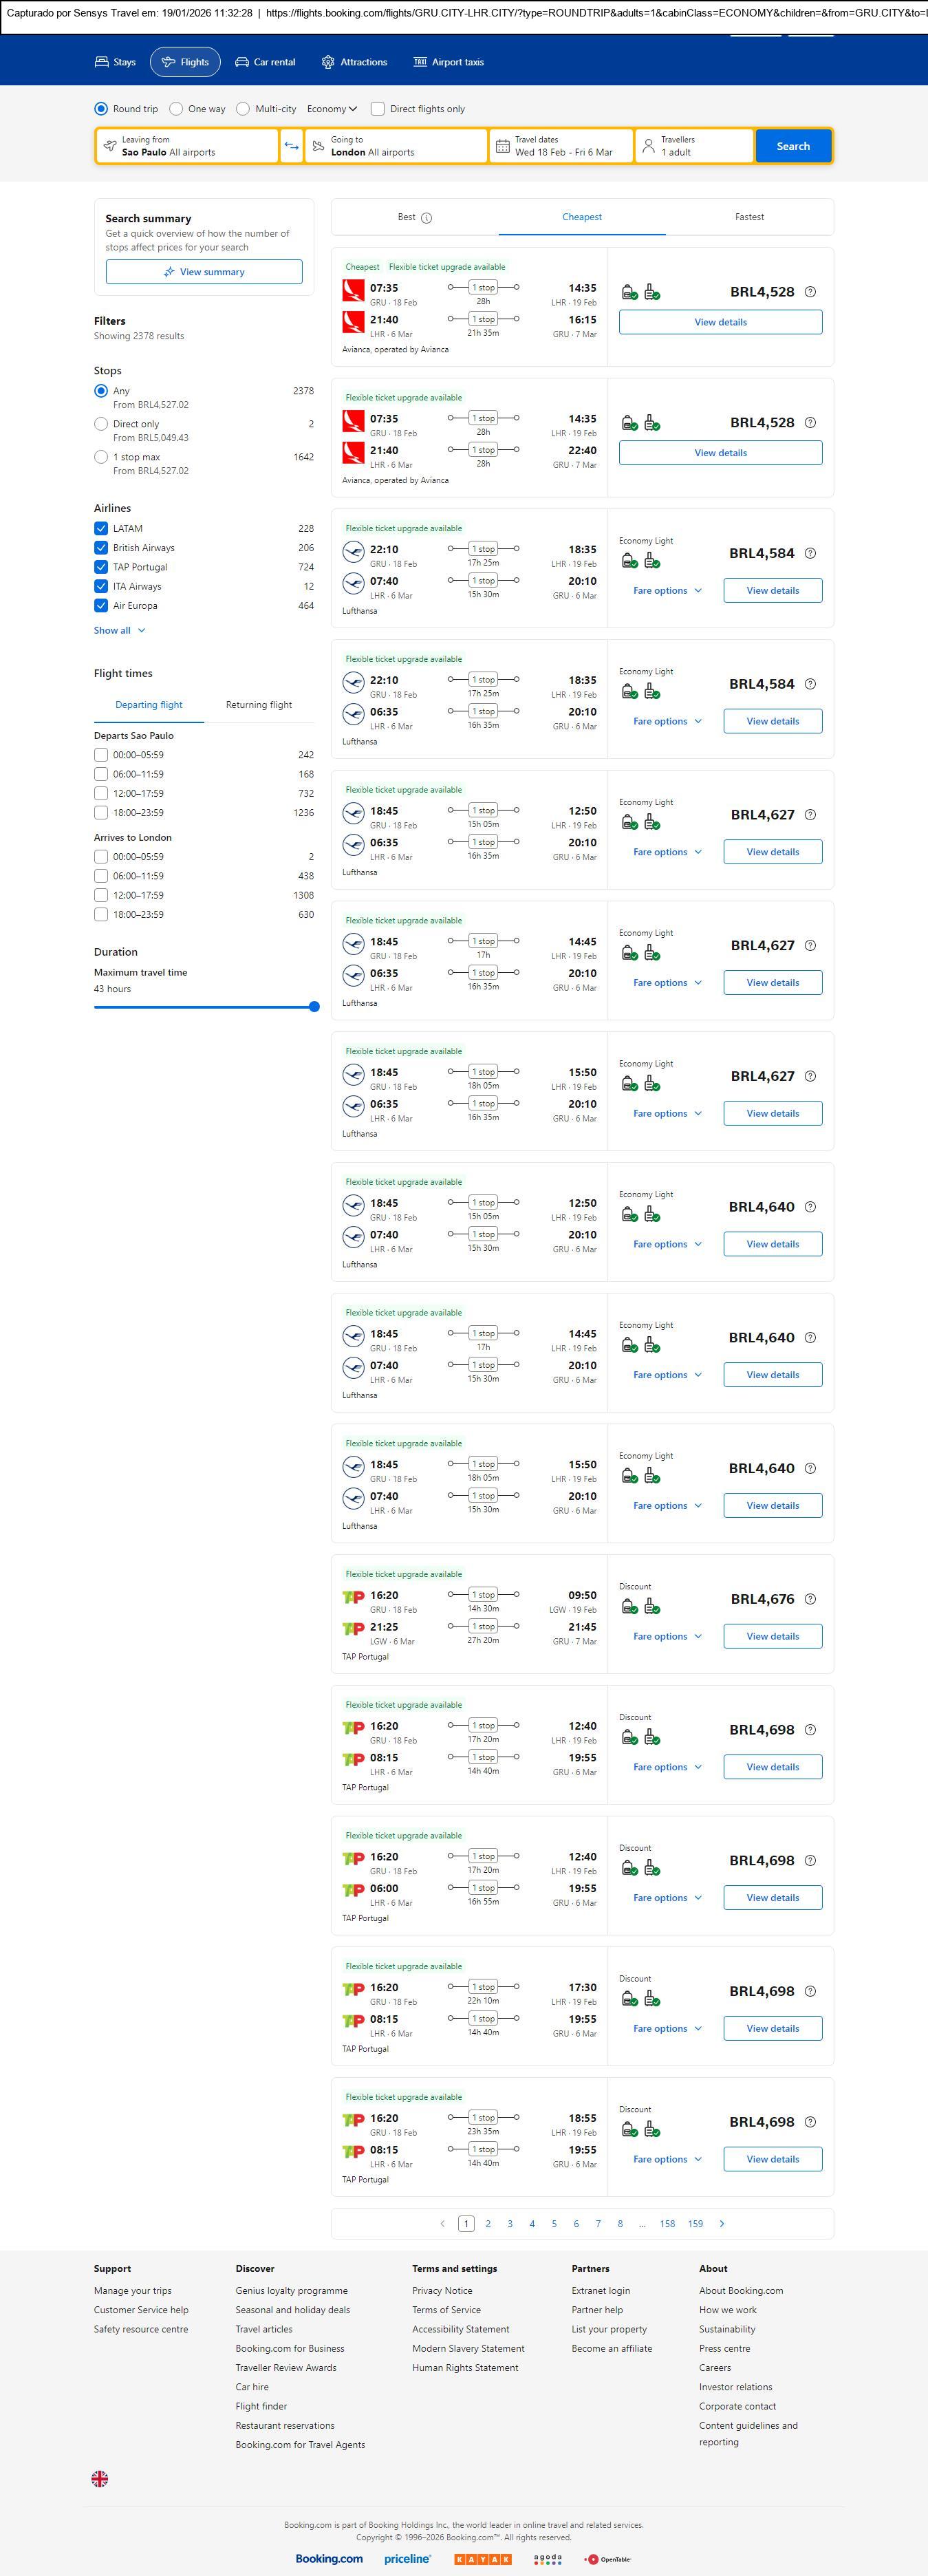Screen dimensions: 928x2576
Task: Open the Economy cabin class dropdown
Action: tap(332, 109)
